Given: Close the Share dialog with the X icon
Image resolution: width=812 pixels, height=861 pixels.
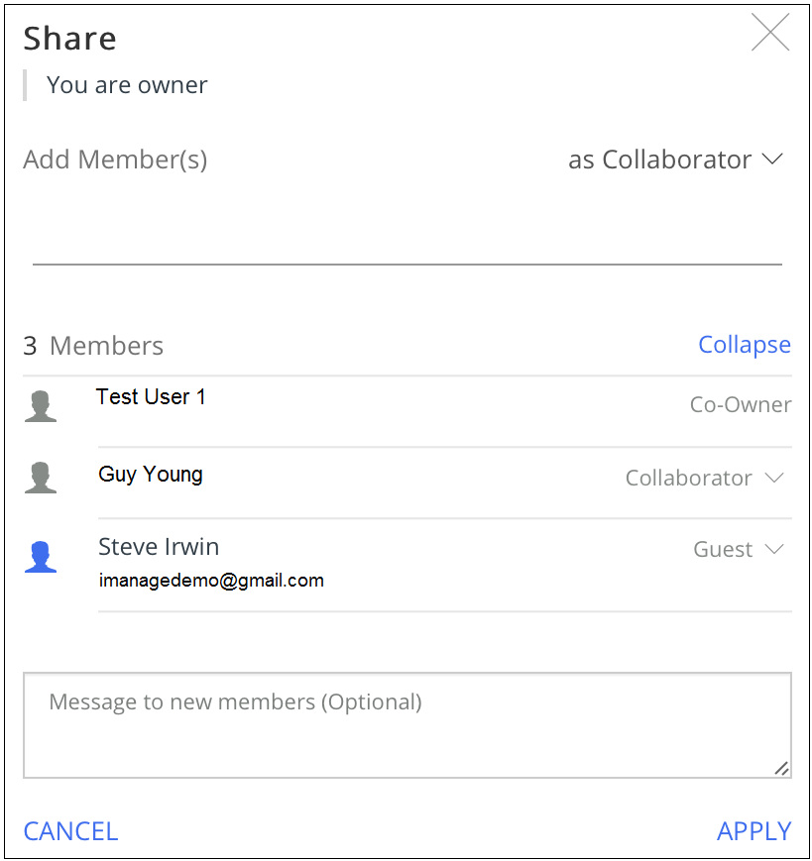Looking at the screenshot, I should (769, 33).
